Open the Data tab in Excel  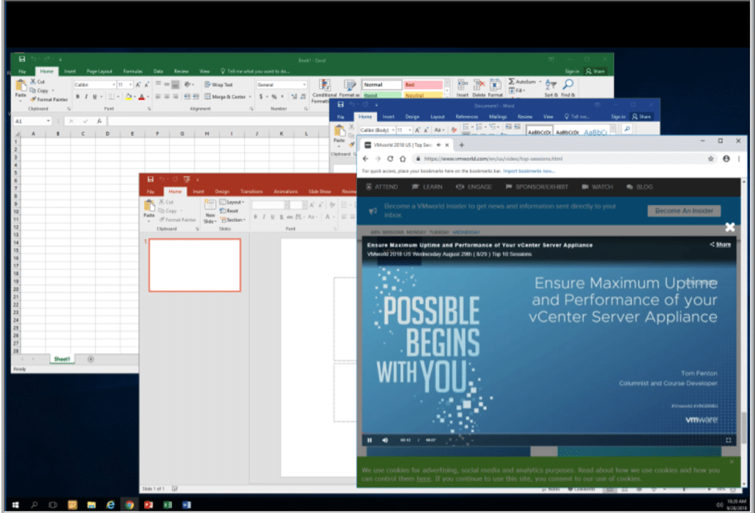[x=158, y=71]
